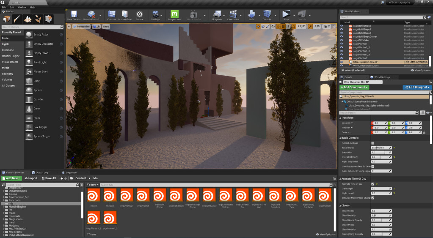Uncheck the Animate Time Of Day checkbox
The width and height of the screenshot is (433, 238).
tap(372, 184)
